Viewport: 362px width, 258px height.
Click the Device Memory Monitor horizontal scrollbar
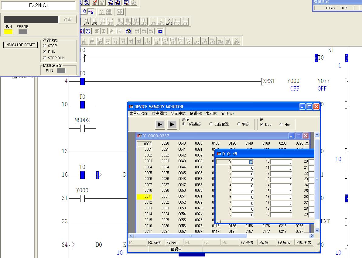[x=190, y=236]
